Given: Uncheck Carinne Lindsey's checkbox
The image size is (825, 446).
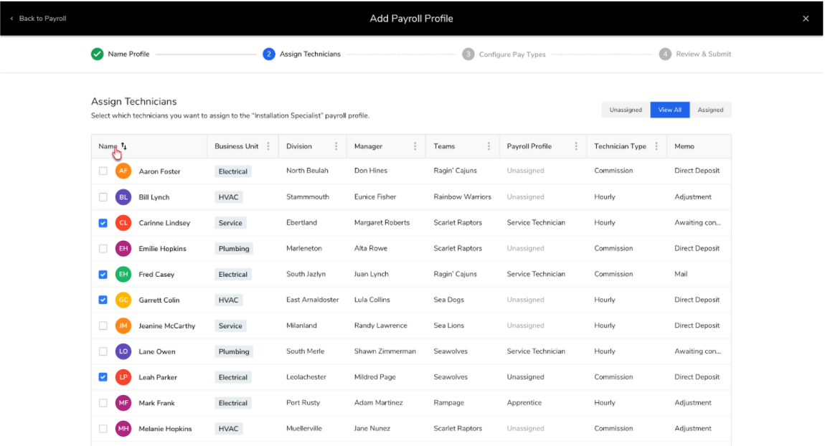Looking at the screenshot, I should point(103,223).
